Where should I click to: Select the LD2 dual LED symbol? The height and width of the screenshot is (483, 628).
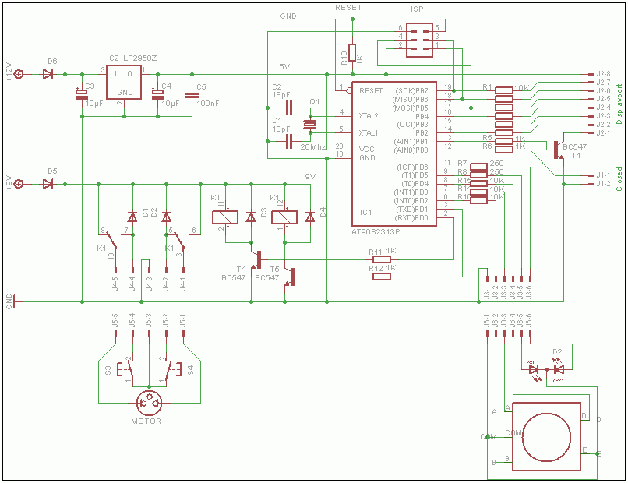(x=546, y=370)
